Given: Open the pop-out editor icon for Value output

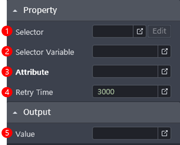Looking at the screenshot, I should (x=164, y=133).
